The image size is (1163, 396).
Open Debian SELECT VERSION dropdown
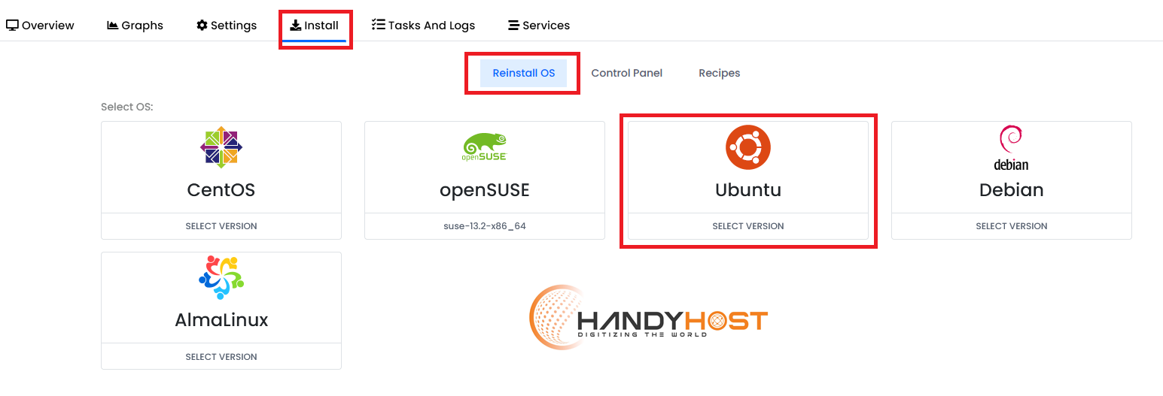coord(1012,226)
